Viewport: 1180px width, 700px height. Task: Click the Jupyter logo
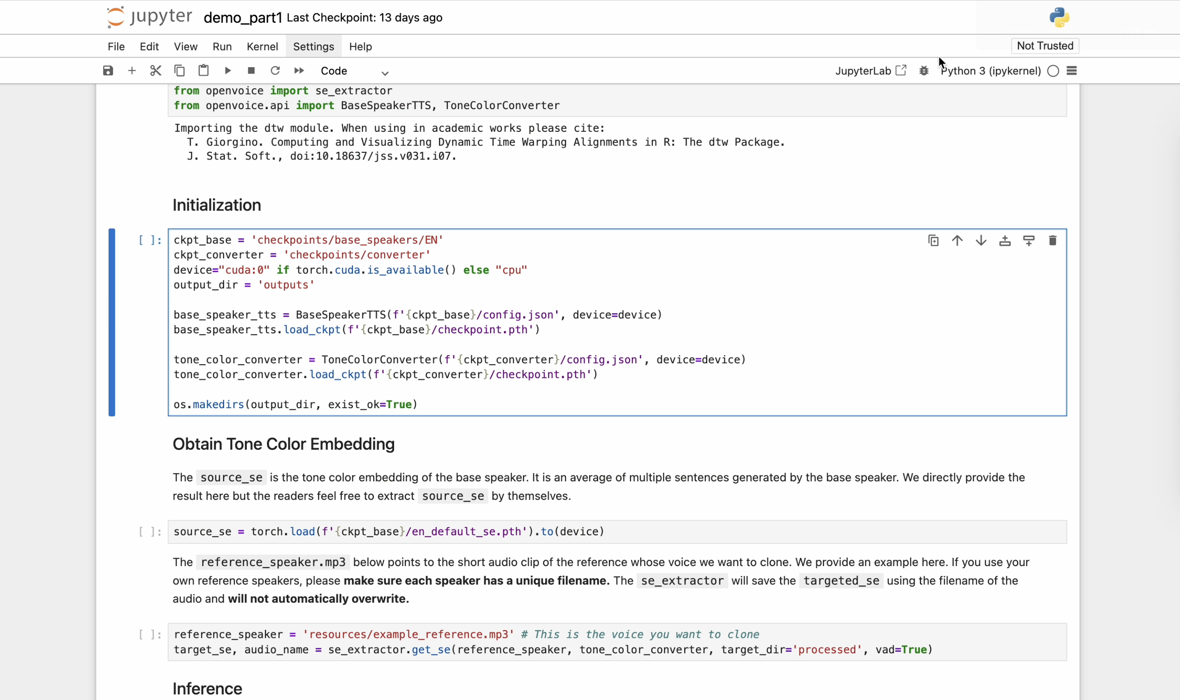coord(149,17)
